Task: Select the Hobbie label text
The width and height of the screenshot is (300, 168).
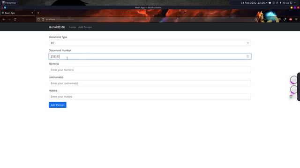Action: [x=53, y=91]
